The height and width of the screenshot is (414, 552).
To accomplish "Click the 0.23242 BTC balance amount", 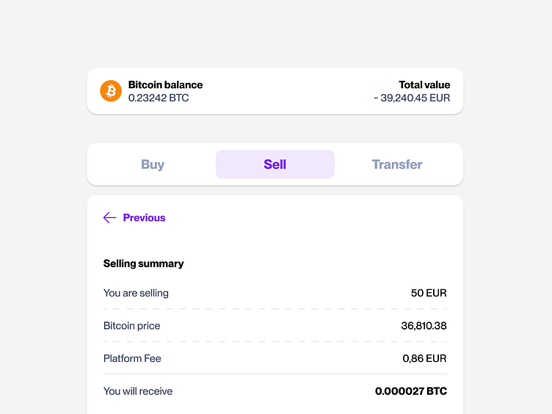I will (x=159, y=98).
